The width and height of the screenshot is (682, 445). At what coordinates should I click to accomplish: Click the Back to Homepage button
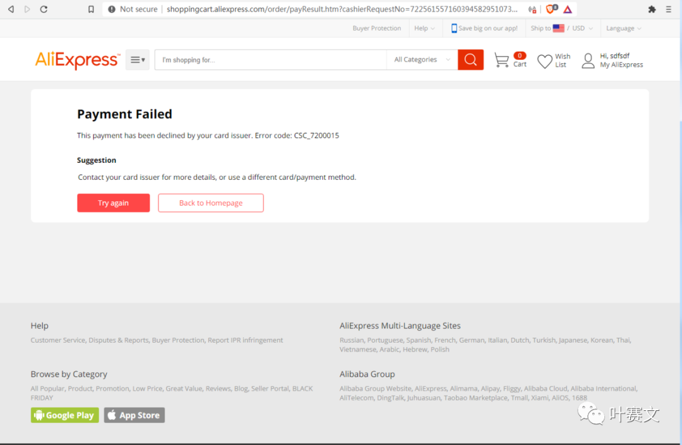(210, 203)
